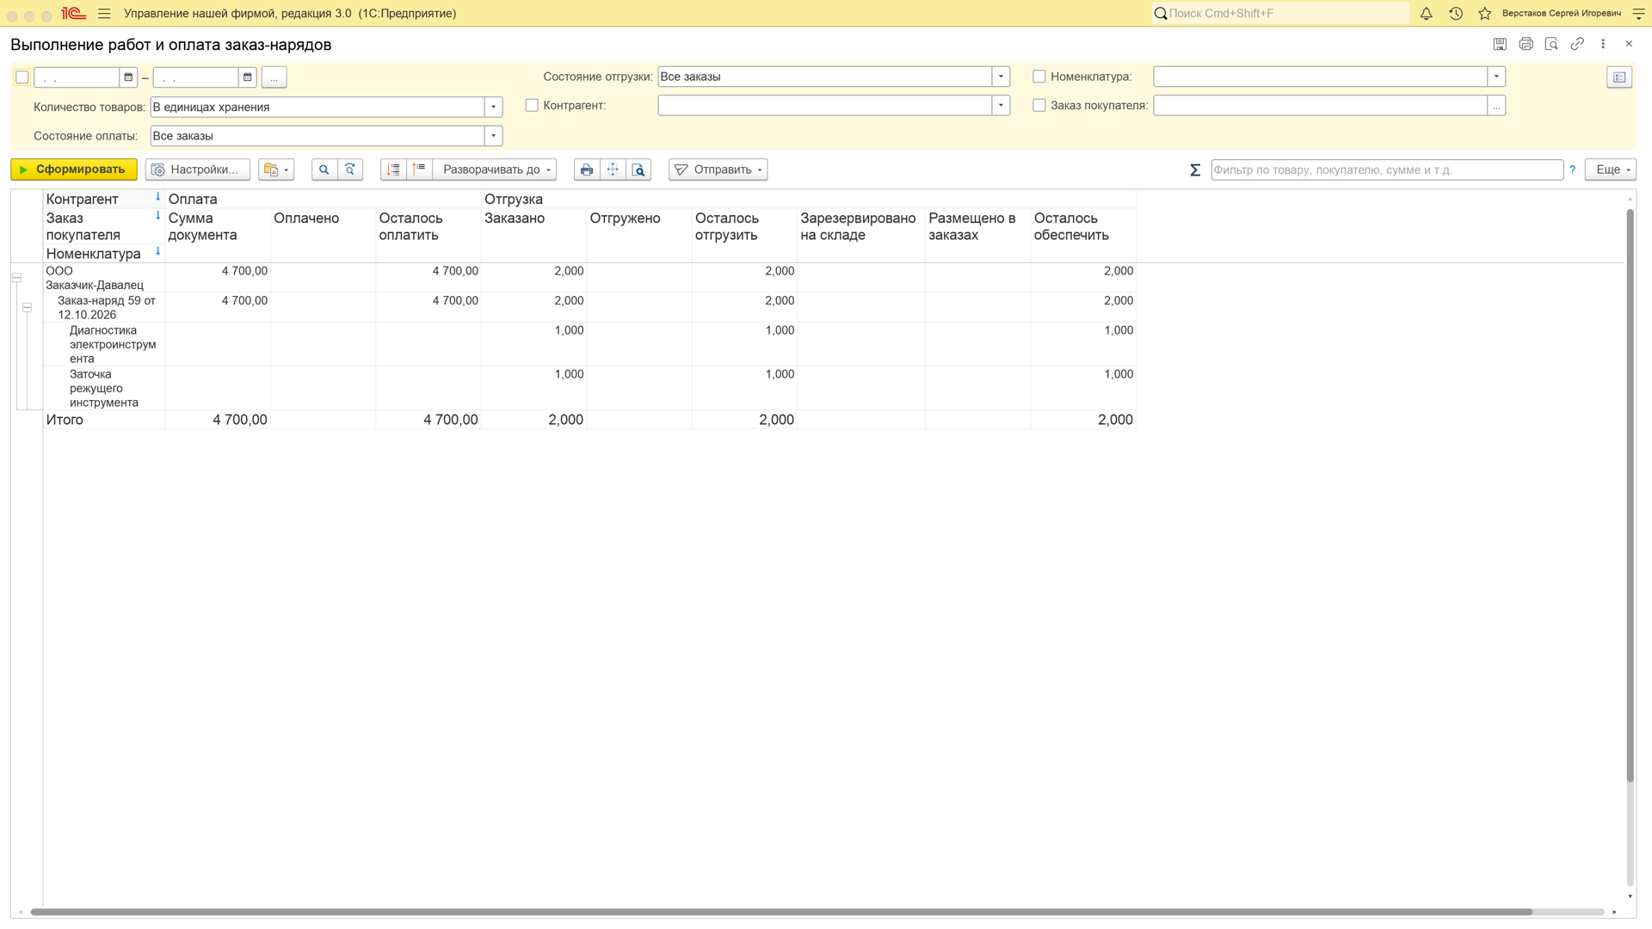This screenshot has width=1652, height=929.
Task: Click the report filter search field
Action: pyautogui.click(x=1387, y=170)
